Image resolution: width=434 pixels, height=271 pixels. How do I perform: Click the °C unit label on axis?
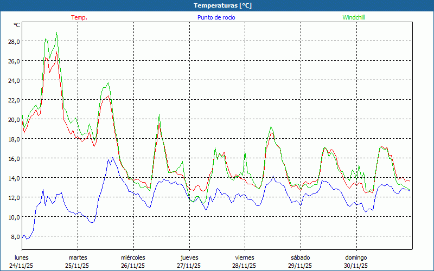pyautogui.click(x=17, y=25)
